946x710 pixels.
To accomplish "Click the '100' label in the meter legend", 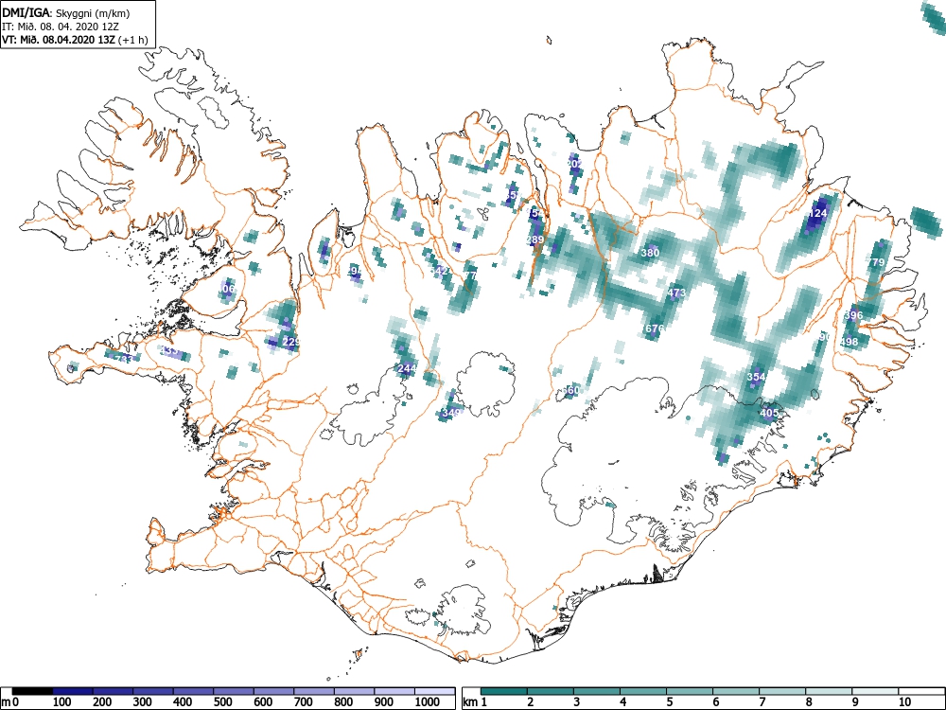I will [x=62, y=702].
